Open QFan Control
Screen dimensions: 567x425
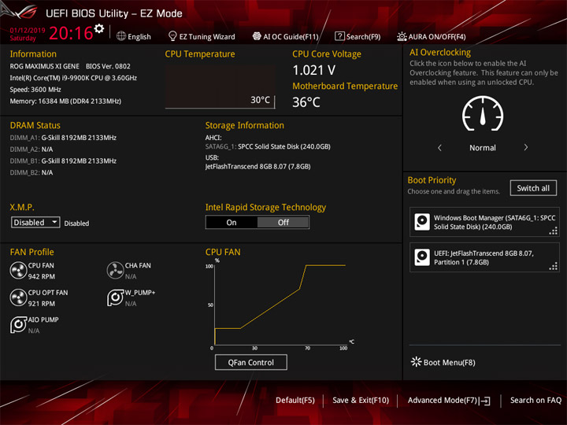point(251,362)
